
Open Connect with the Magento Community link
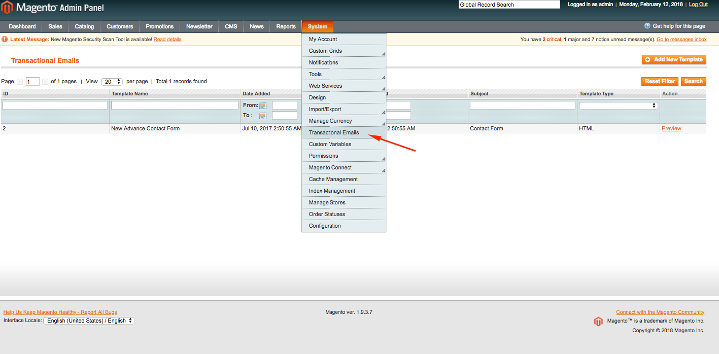point(660,312)
